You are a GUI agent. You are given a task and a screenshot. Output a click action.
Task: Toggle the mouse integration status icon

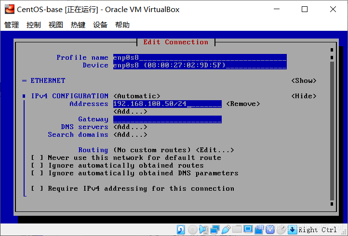[281, 230]
